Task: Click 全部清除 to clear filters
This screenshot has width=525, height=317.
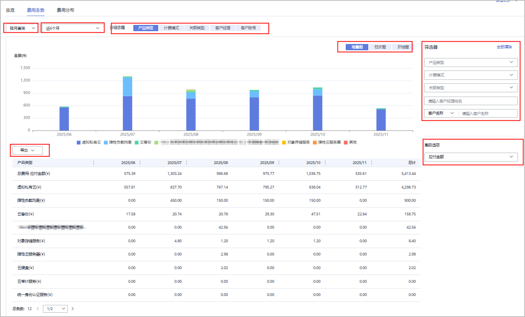Action: 504,47
